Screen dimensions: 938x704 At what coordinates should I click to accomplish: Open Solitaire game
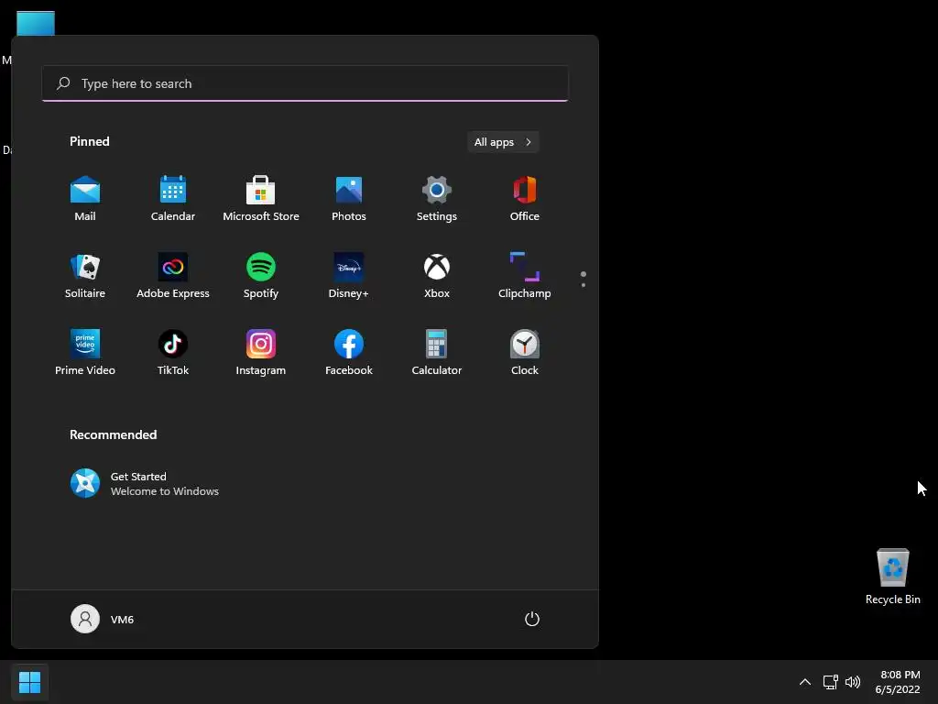(x=85, y=276)
